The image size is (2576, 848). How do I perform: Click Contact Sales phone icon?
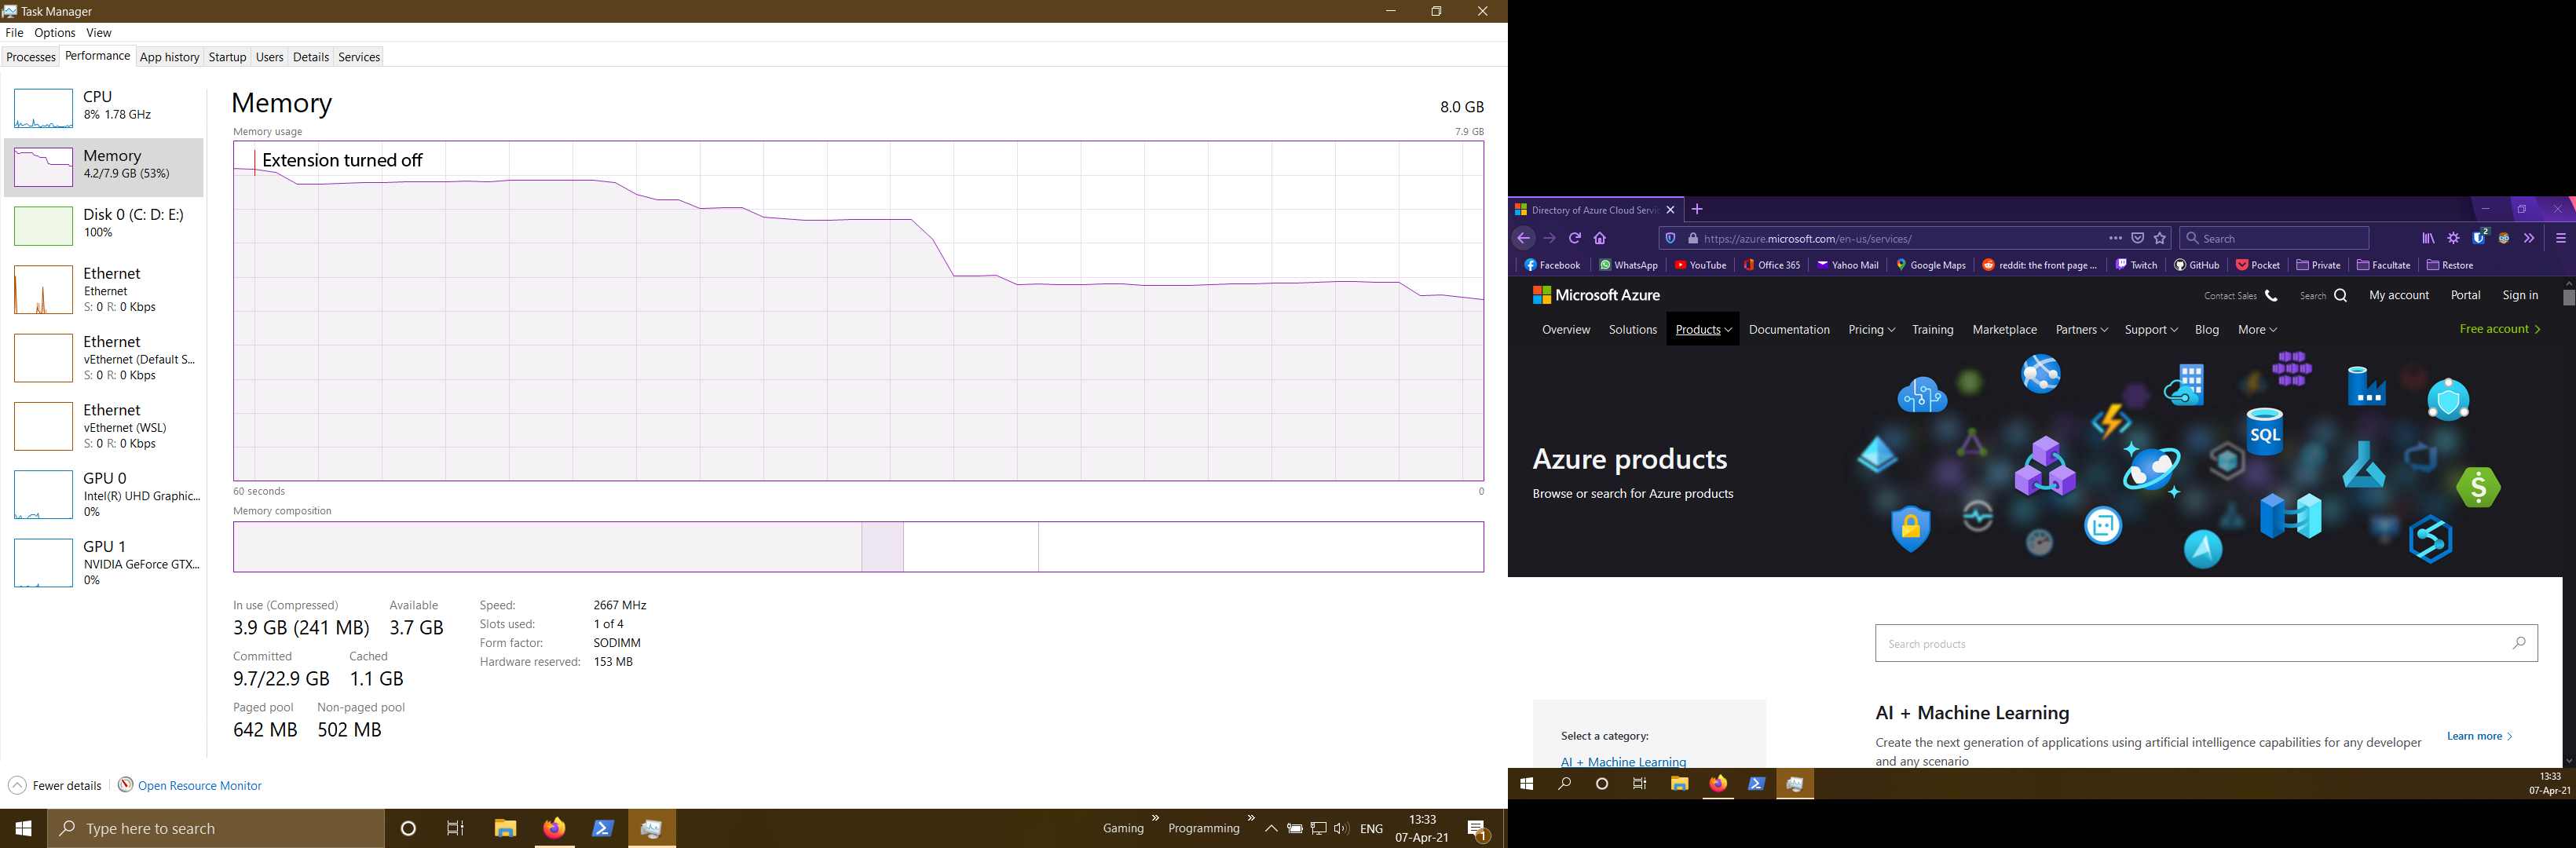(2271, 296)
